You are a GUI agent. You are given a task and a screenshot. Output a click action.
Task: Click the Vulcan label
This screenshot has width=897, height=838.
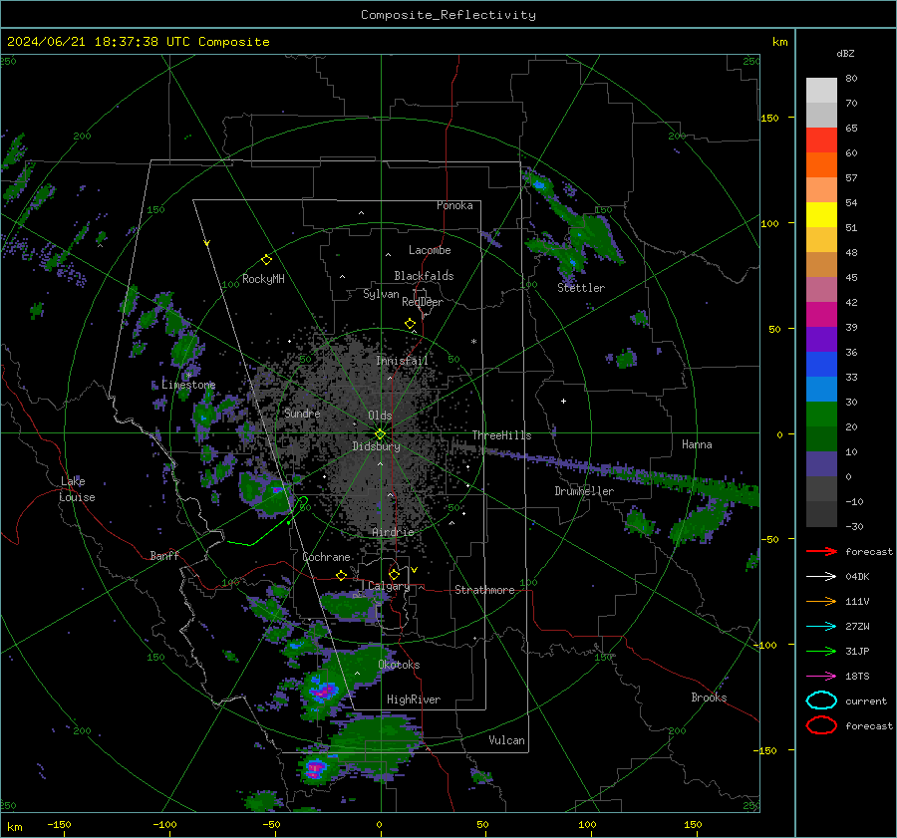click(x=506, y=740)
